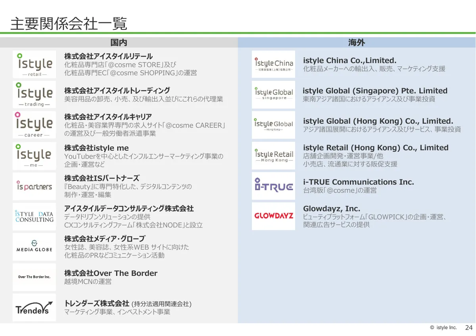The image size is (476, 336).
Task: Click 株式会社アイスタイルトレーディング company name
Action: tap(117, 90)
